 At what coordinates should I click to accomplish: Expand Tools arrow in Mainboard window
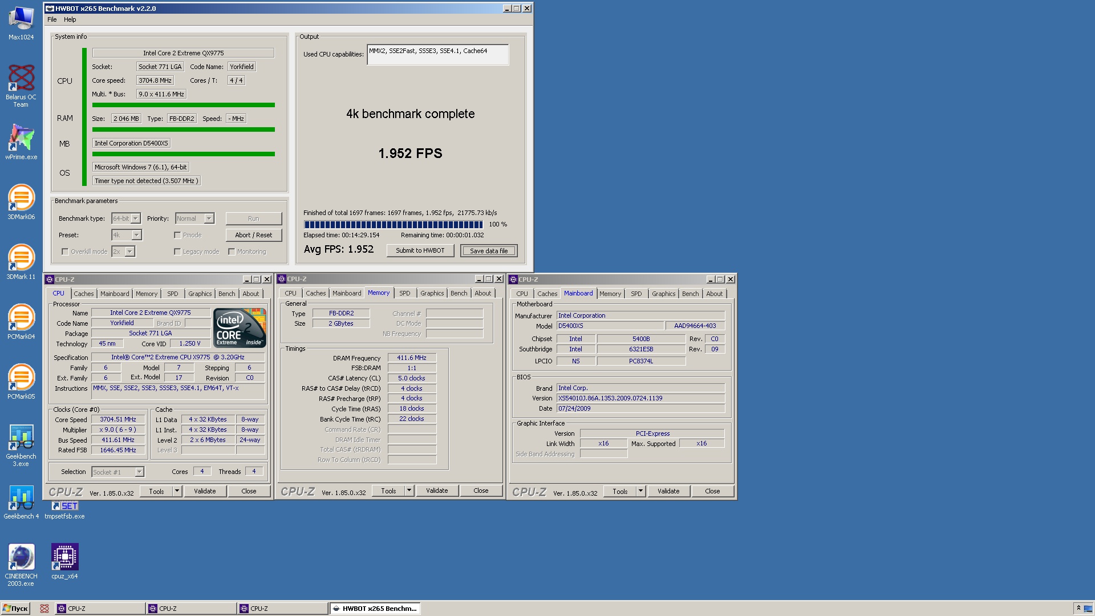(x=640, y=491)
